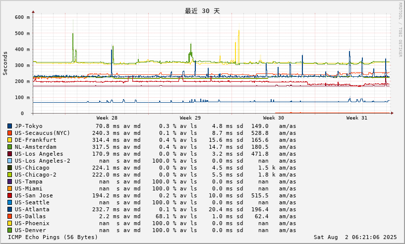Click the US-Phoenix yellow swatch
405x244 pixels.
9,223
